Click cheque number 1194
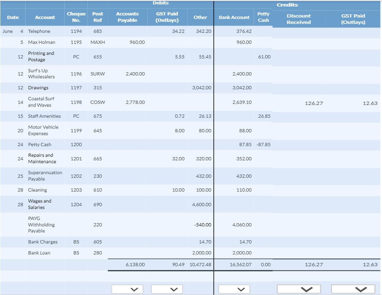Viewport: 382px width, 295px height. click(x=76, y=31)
